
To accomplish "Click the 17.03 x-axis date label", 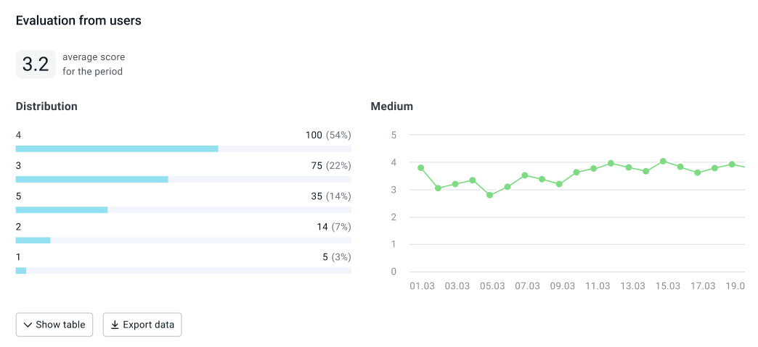I will coord(702,286).
